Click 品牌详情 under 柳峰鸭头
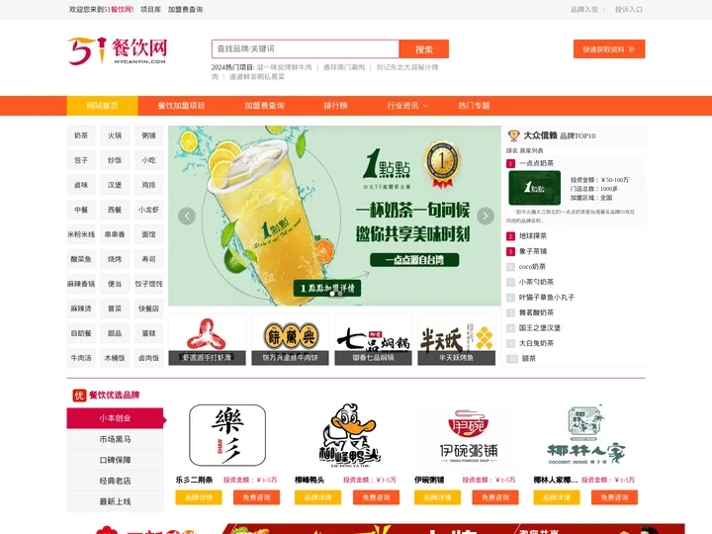 click(x=317, y=497)
